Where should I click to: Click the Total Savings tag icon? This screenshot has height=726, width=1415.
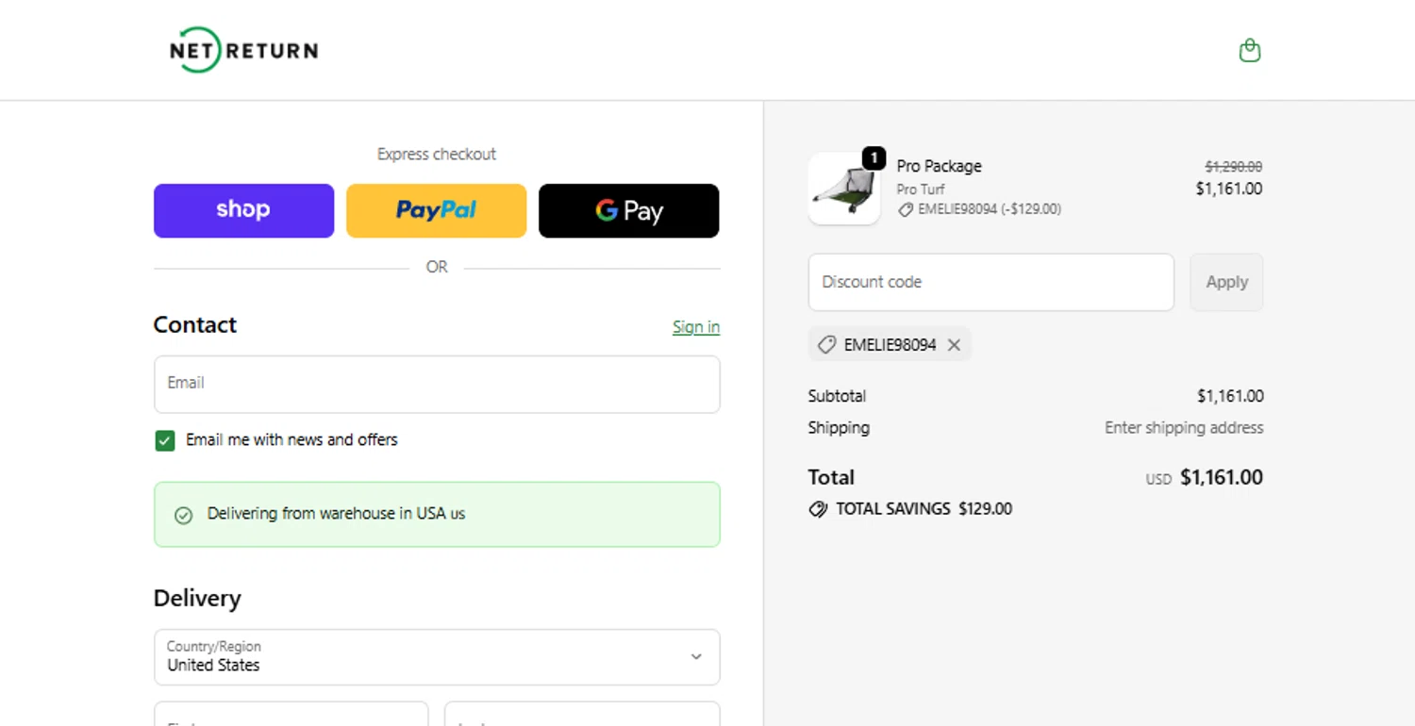coord(818,509)
